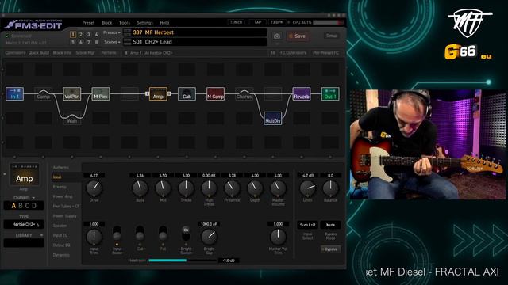Toggle the Fat switch

163,234
